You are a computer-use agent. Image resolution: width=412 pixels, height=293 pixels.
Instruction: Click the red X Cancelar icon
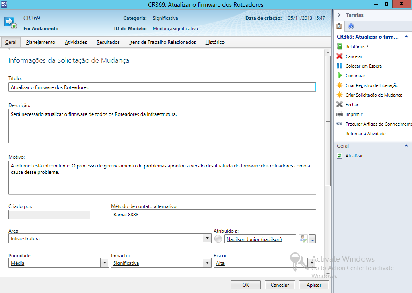point(340,56)
